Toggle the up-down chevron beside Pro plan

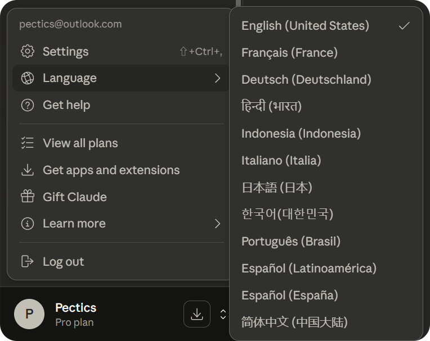pyautogui.click(x=223, y=314)
